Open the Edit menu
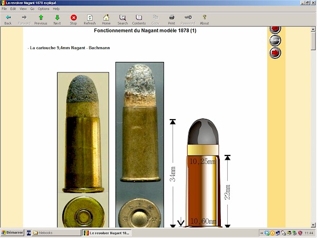The width and height of the screenshot is (317, 238). (x=13, y=8)
